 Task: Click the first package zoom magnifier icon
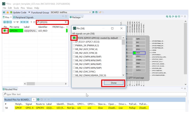(x=167, y=16)
